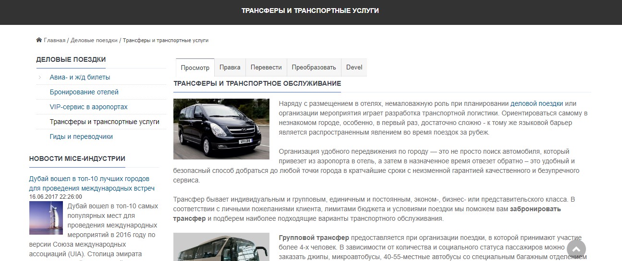The image size is (622, 261).
Task: Click the news date 16.06.2017 22:26:00
Action: [56, 196]
